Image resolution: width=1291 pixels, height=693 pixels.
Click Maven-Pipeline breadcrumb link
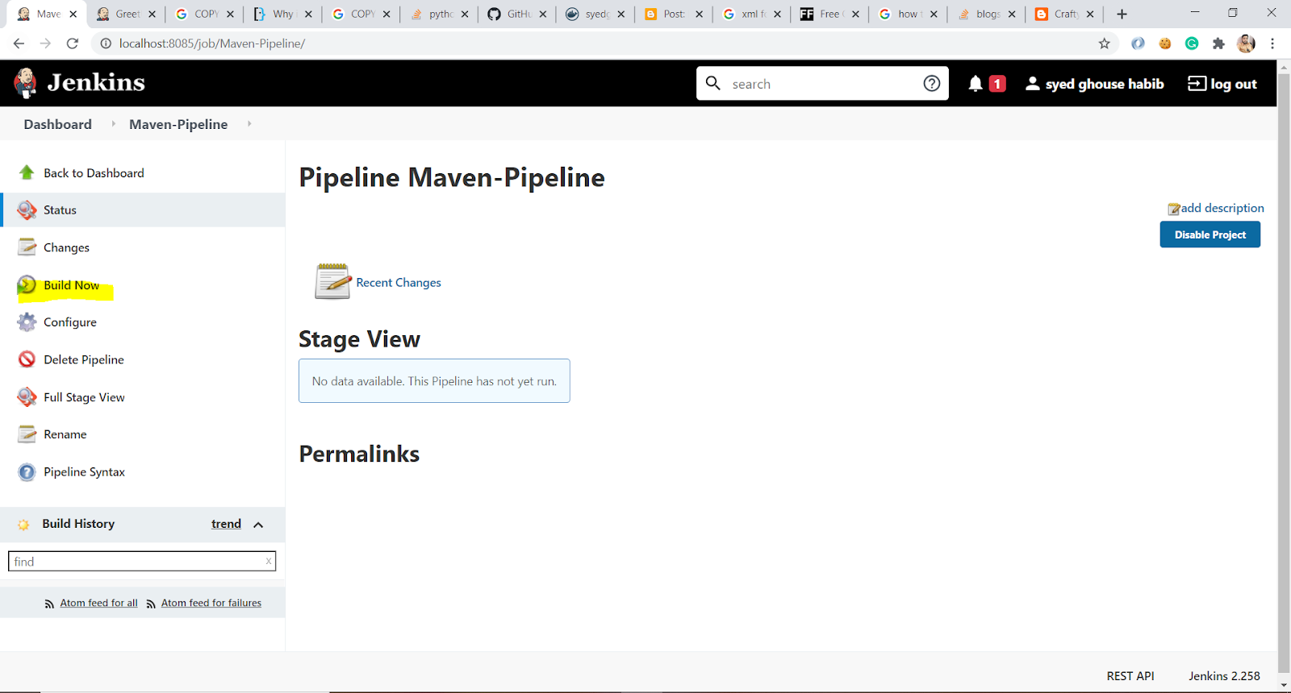pos(178,124)
